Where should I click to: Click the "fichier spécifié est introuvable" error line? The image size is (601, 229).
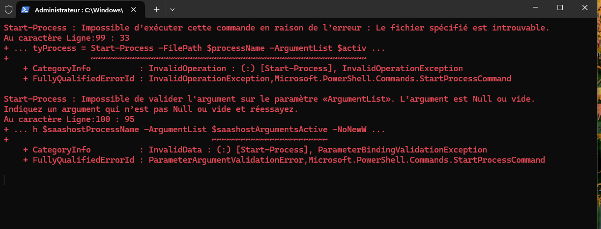coord(277,27)
